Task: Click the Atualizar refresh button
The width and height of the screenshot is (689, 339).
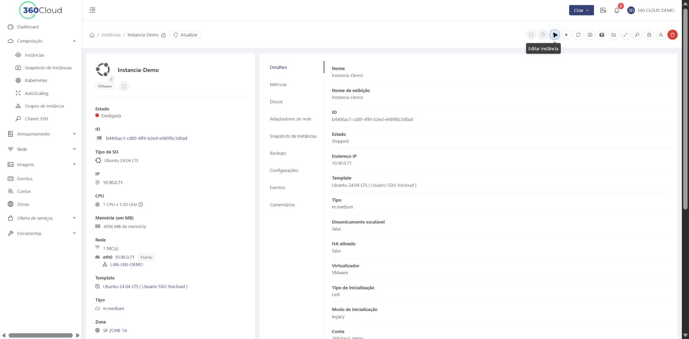Action: click(186, 35)
